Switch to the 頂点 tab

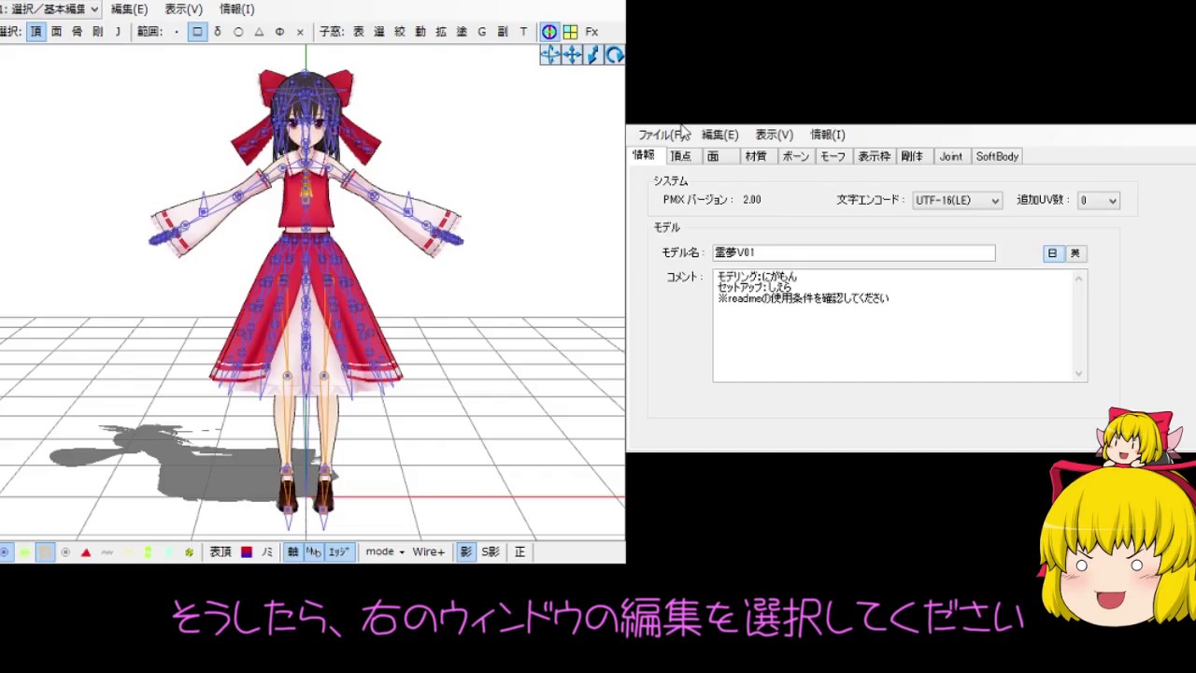coord(681,157)
